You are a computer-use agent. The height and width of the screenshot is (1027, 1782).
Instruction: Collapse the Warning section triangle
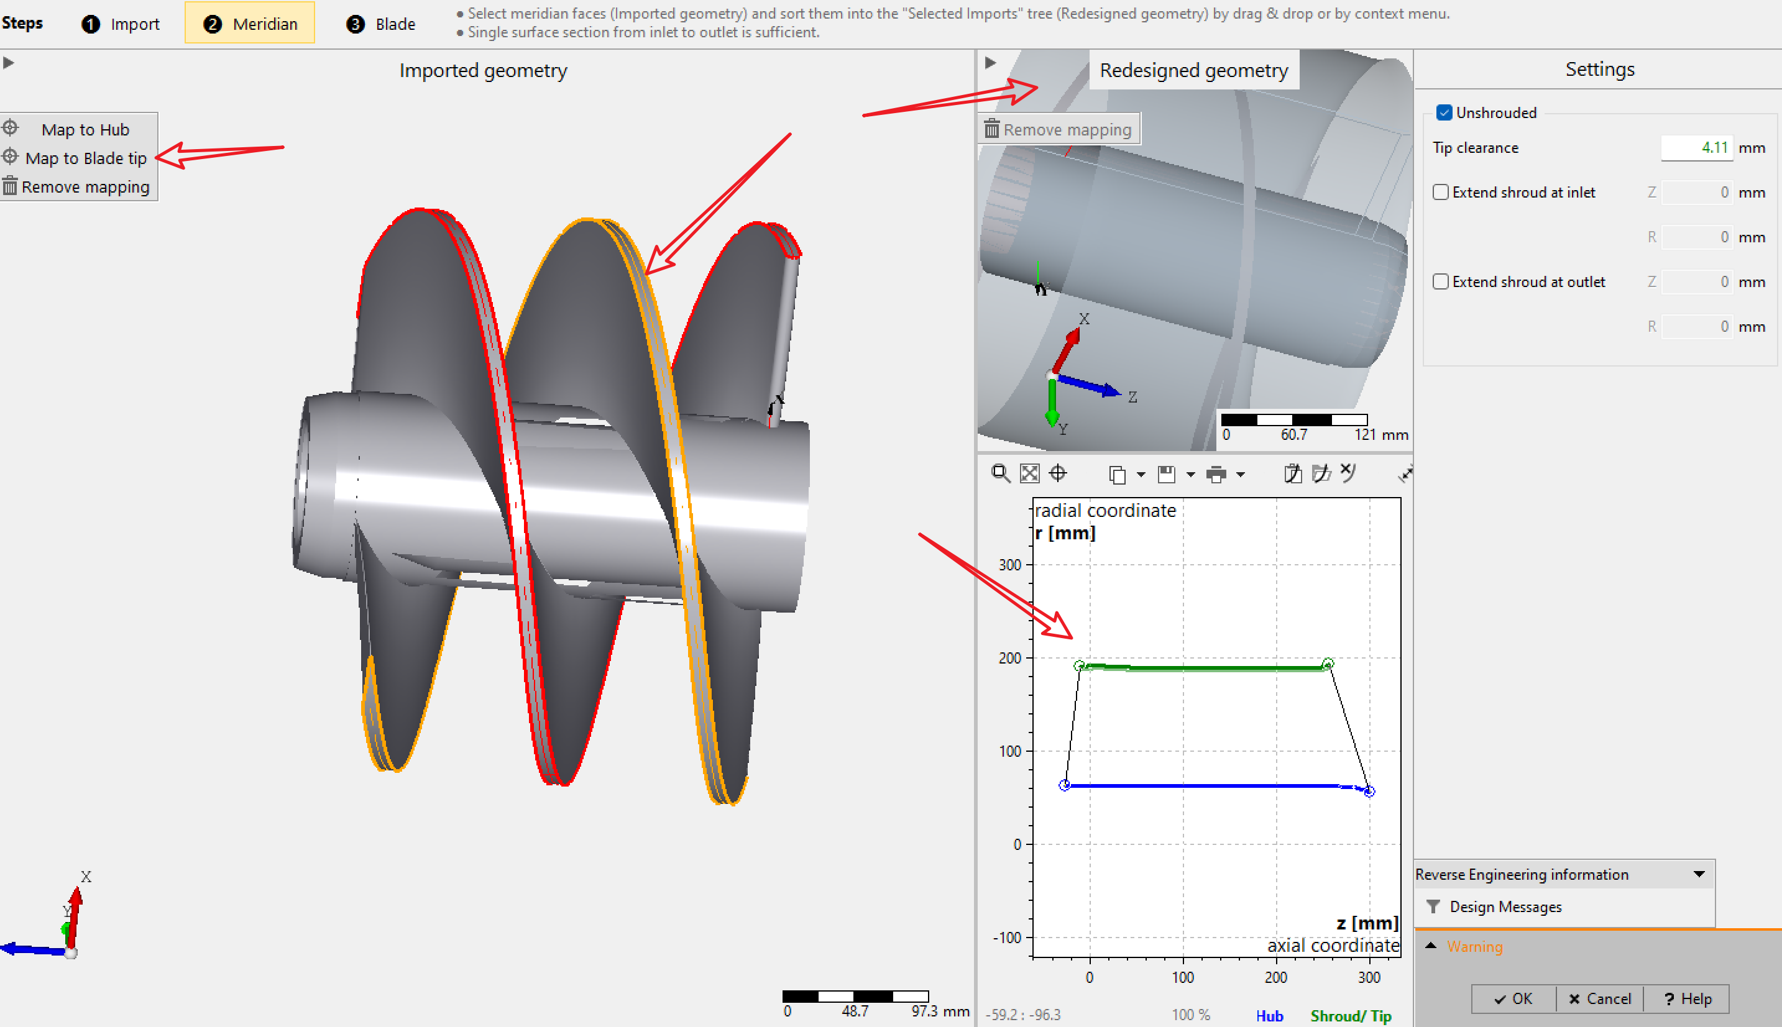click(x=1431, y=946)
